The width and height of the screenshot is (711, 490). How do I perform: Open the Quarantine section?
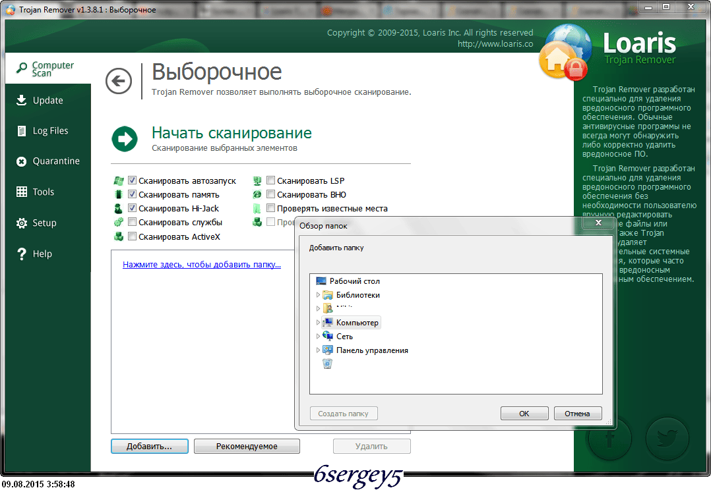pos(48,161)
